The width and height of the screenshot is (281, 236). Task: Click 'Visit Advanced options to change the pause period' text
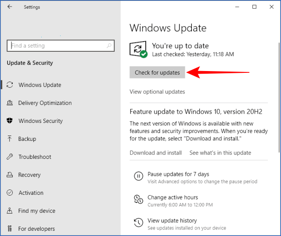202,182
